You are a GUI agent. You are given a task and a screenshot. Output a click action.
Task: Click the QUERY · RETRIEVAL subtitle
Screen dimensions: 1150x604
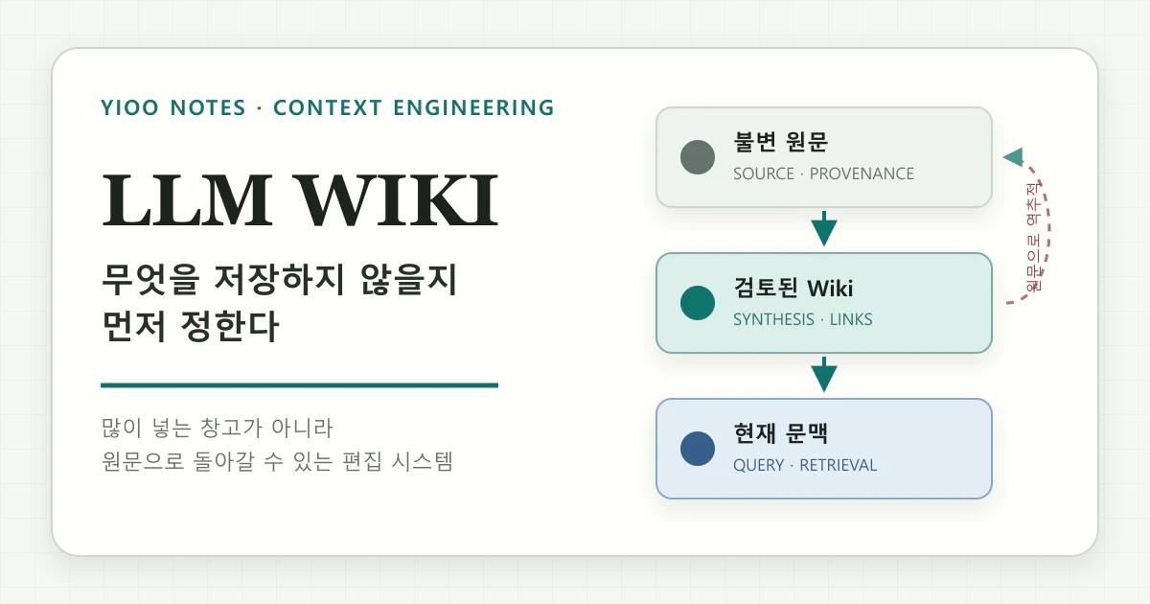pyautogui.click(x=805, y=466)
